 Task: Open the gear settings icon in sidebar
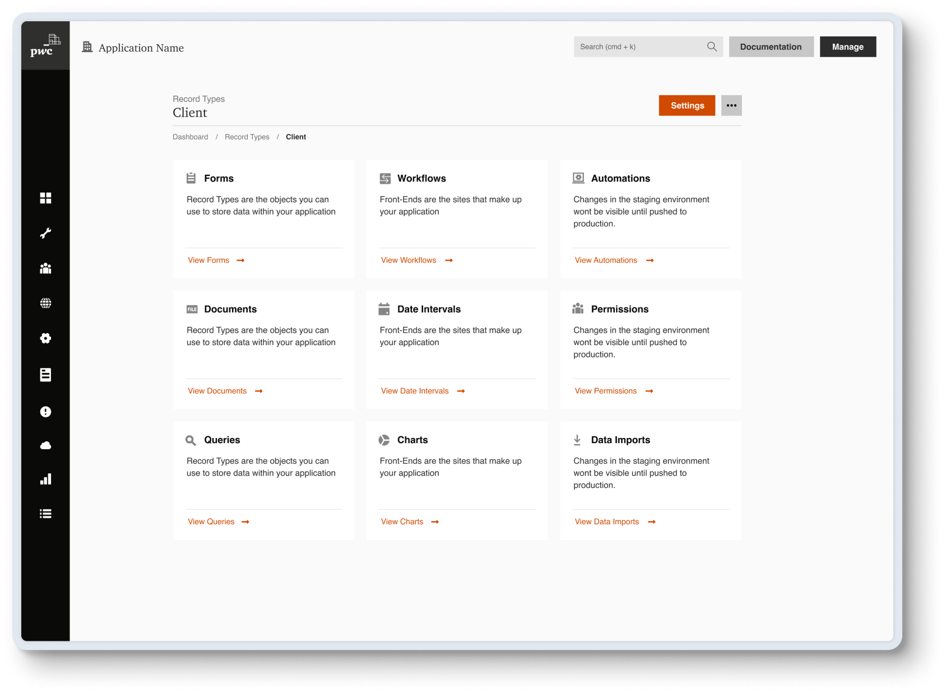click(45, 338)
